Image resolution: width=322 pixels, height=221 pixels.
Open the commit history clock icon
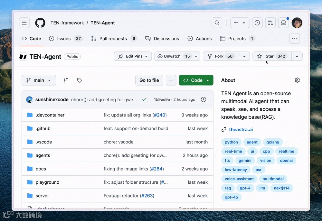coord(203,99)
